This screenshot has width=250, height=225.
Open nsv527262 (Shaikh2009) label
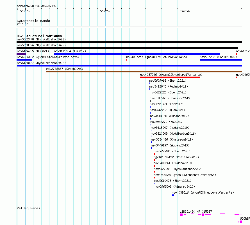pyautogui.click(x=218, y=57)
